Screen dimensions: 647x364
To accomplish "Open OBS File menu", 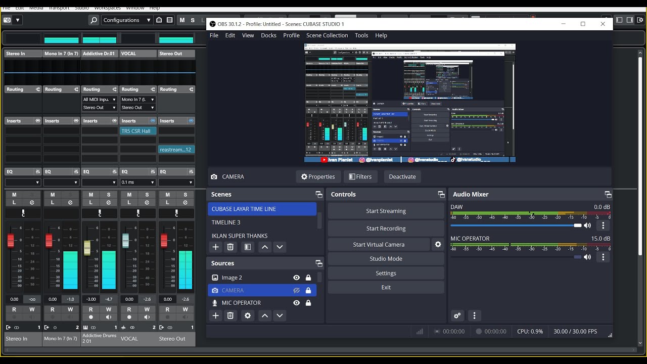I will (214, 35).
